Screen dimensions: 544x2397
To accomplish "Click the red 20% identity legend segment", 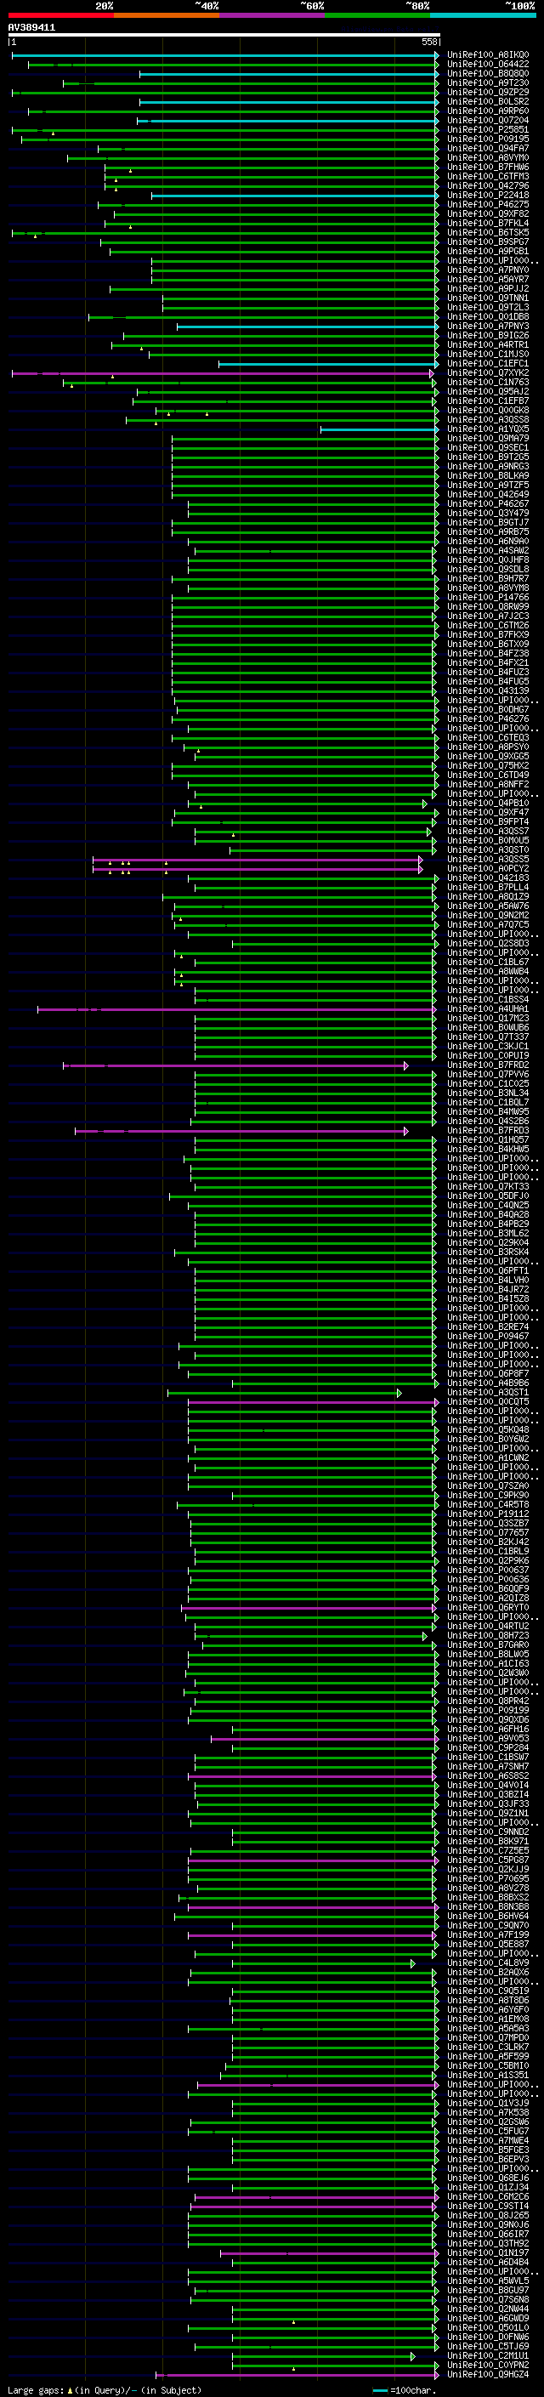I will [x=60, y=15].
